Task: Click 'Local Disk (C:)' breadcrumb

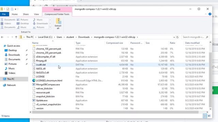Action: 45,37
